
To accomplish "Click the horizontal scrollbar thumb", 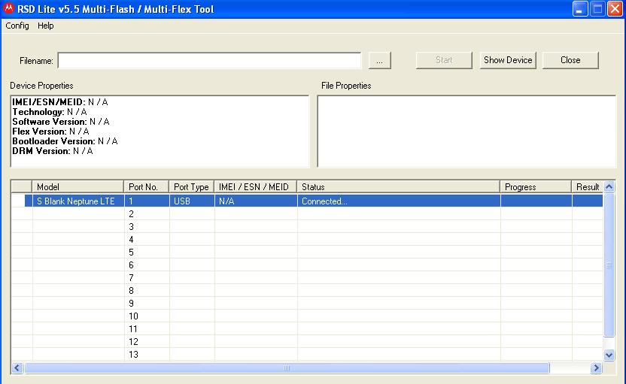I will tap(286, 367).
